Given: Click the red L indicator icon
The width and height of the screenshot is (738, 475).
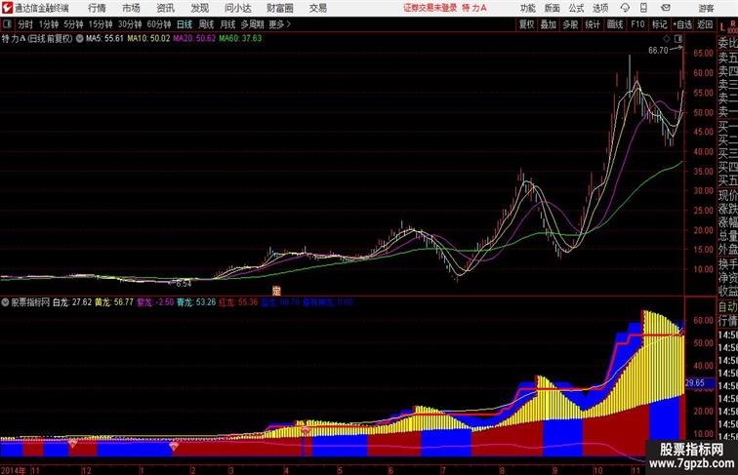Looking at the screenshot, I should pyautogui.click(x=722, y=27).
